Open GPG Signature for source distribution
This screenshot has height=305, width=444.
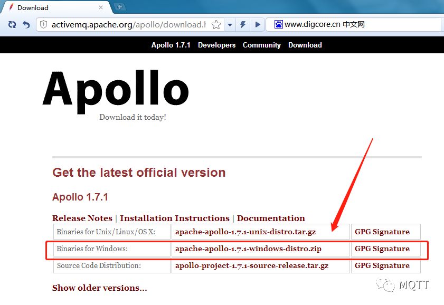pos(382,265)
